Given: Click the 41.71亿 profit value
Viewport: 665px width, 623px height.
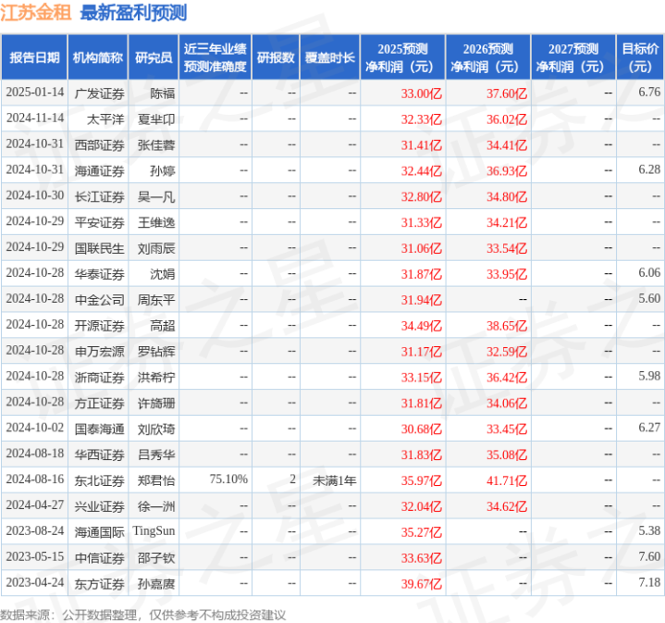Looking at the screenshot, I should click(x=507, y=481).
